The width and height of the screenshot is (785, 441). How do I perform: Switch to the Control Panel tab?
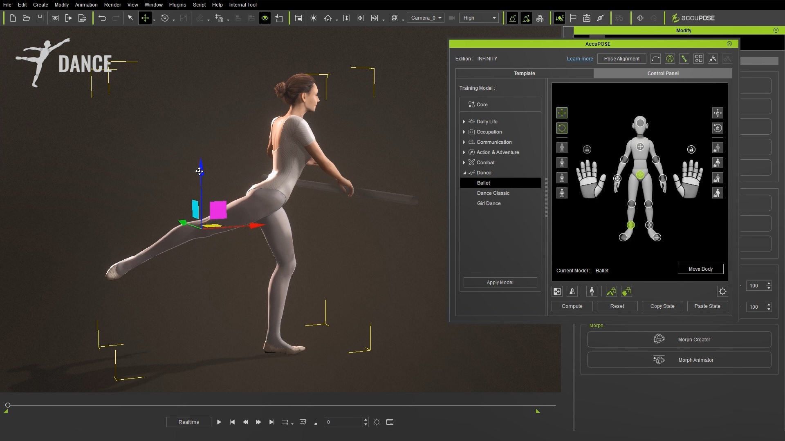[x=663, y=73]
